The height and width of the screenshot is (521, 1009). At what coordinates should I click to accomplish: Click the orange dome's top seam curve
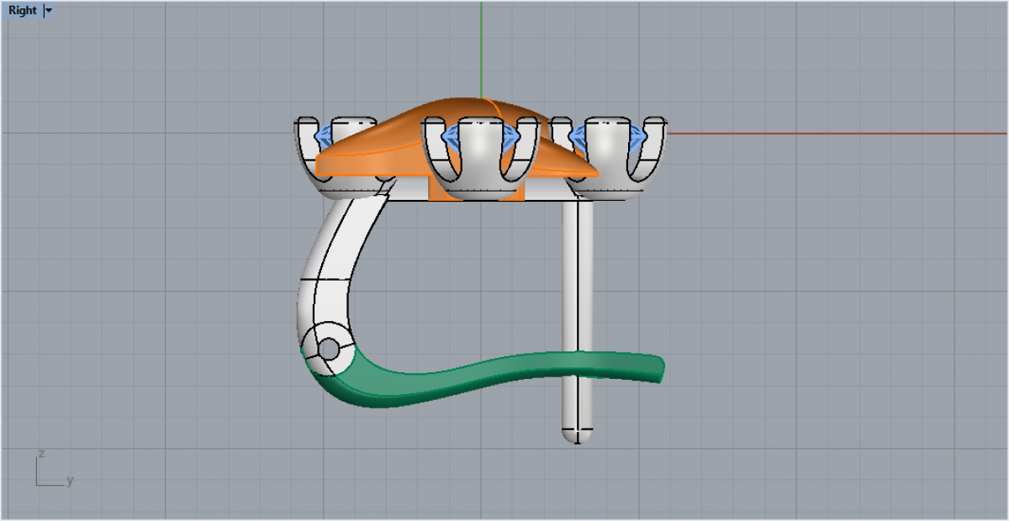pyautogui.click(x=496, y=109)
